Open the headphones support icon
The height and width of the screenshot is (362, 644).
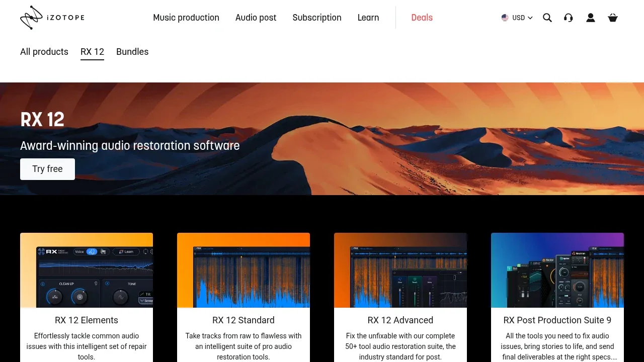click(x=569, y=18)
